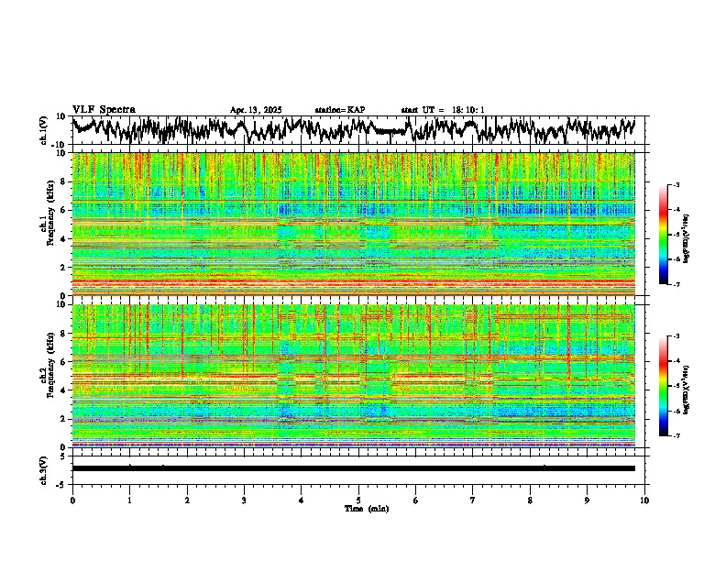
Task: Click the ch.2 colorbar log(PSD) unit label
Action: coord(687,390)
